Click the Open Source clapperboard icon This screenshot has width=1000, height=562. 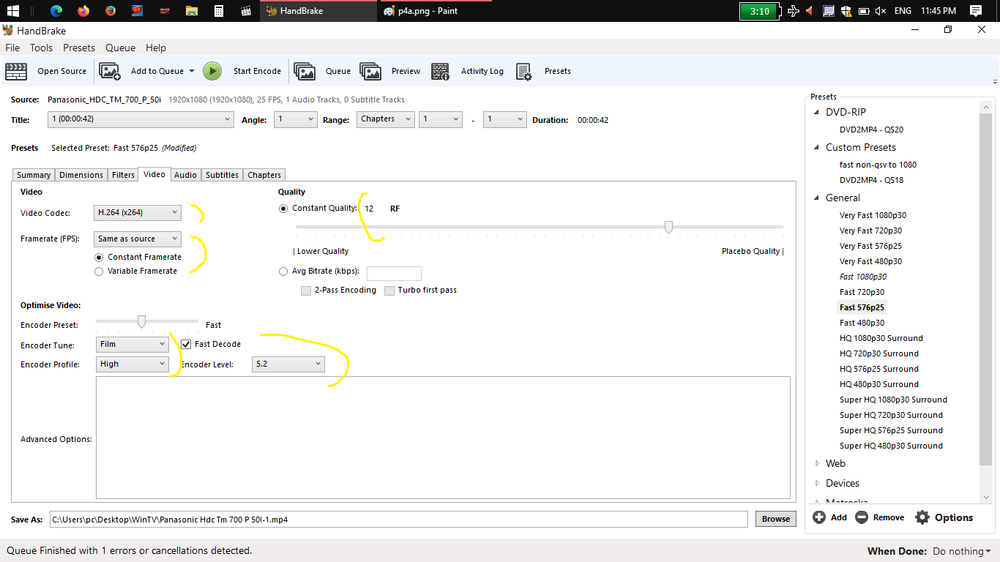tap(16, 71)
